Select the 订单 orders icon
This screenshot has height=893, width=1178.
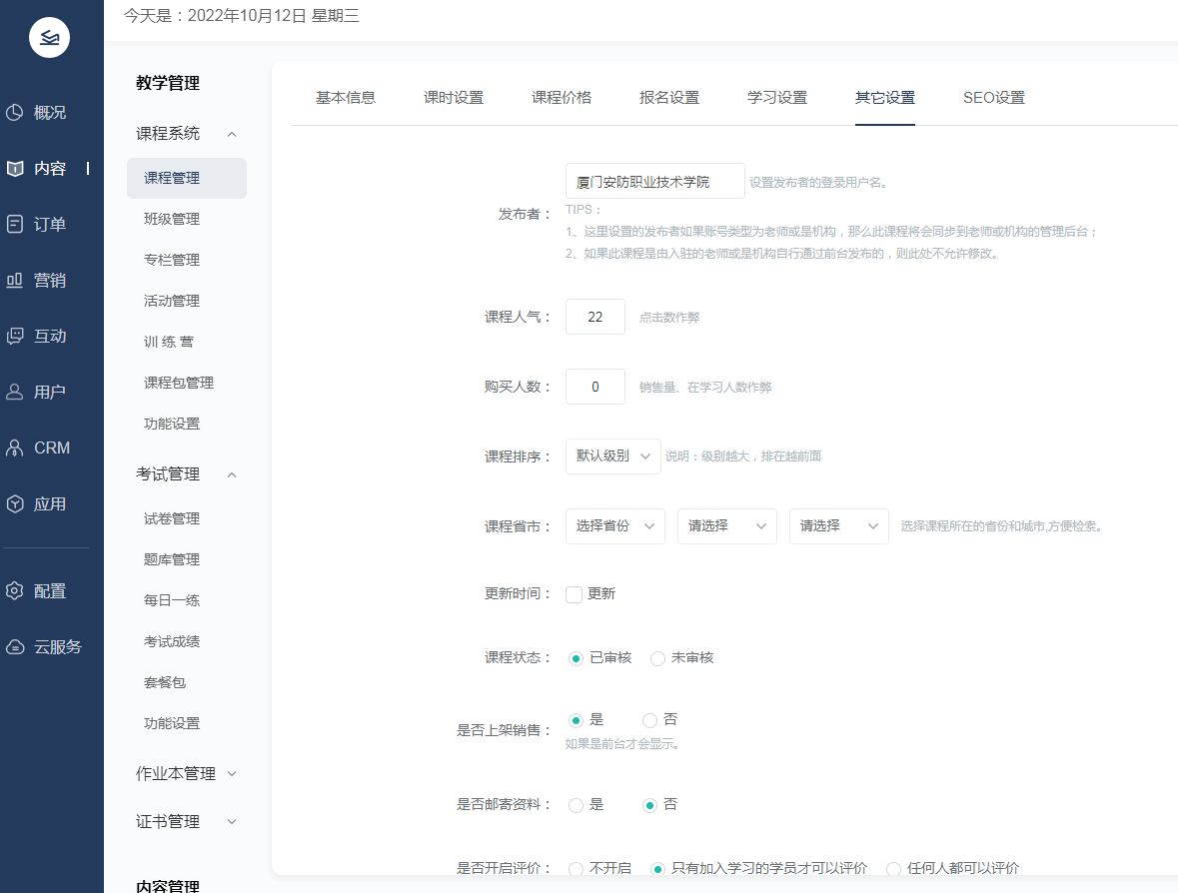[15, 225]
